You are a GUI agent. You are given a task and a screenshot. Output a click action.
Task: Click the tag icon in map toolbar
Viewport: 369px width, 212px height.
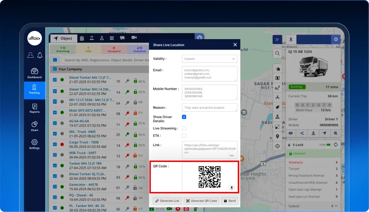click(277, 107)
